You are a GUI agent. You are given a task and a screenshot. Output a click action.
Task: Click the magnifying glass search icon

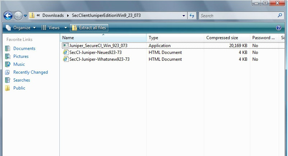click(x=280, y=15)
